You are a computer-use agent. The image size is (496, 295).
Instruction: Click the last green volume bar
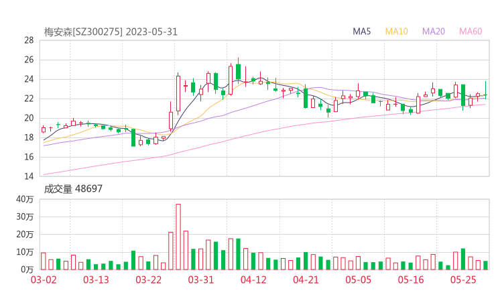pos(485,265)
